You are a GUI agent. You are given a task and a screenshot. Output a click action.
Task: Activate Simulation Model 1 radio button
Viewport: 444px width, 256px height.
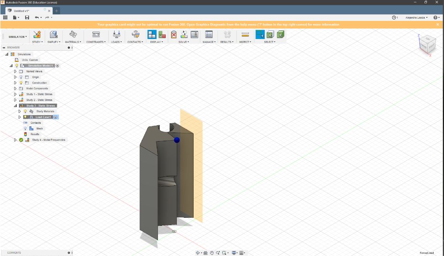pos(57,66)
